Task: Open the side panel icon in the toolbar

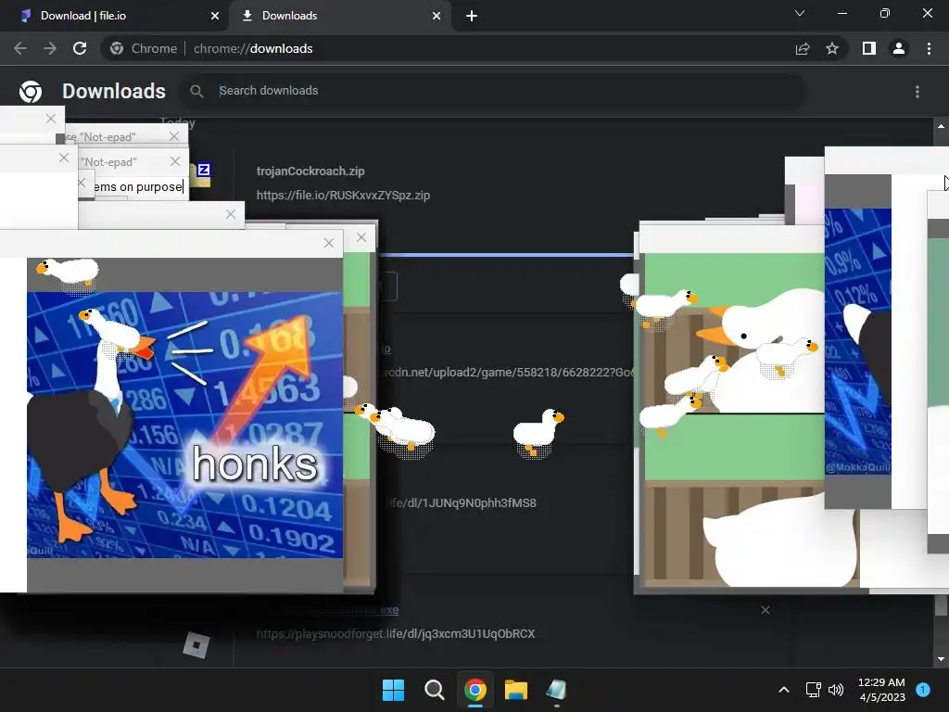Action: click(x=869, y=48)
